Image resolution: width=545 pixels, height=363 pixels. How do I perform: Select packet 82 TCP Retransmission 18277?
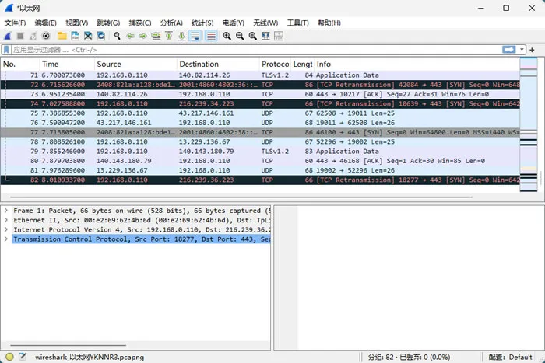tap(260, 180)
